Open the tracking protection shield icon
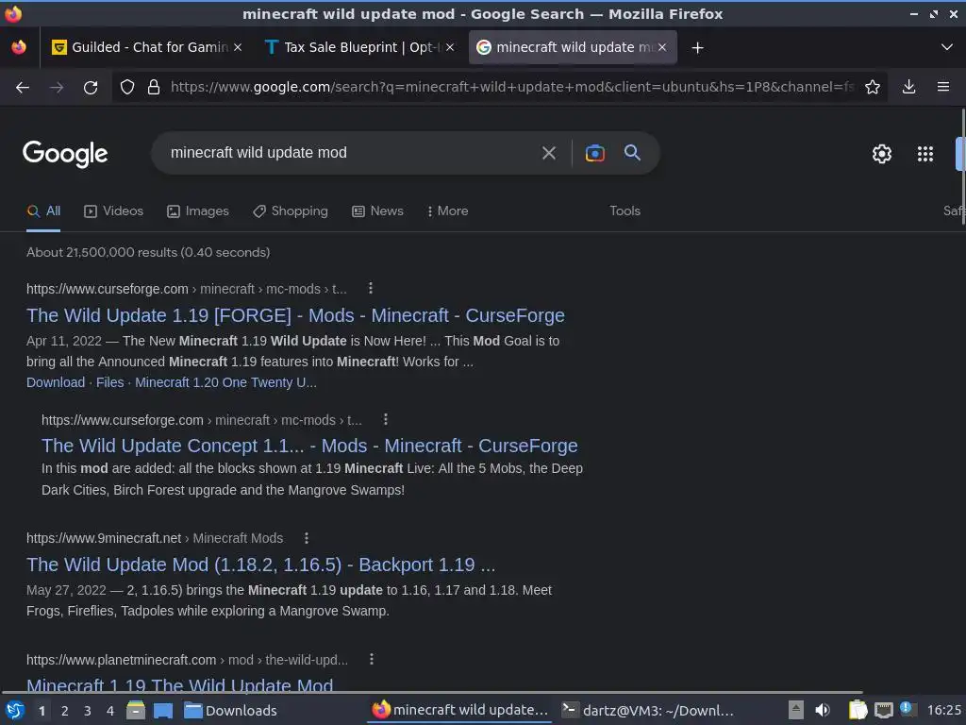Screen dimensions: 966x725 click(x=127, y=87)
